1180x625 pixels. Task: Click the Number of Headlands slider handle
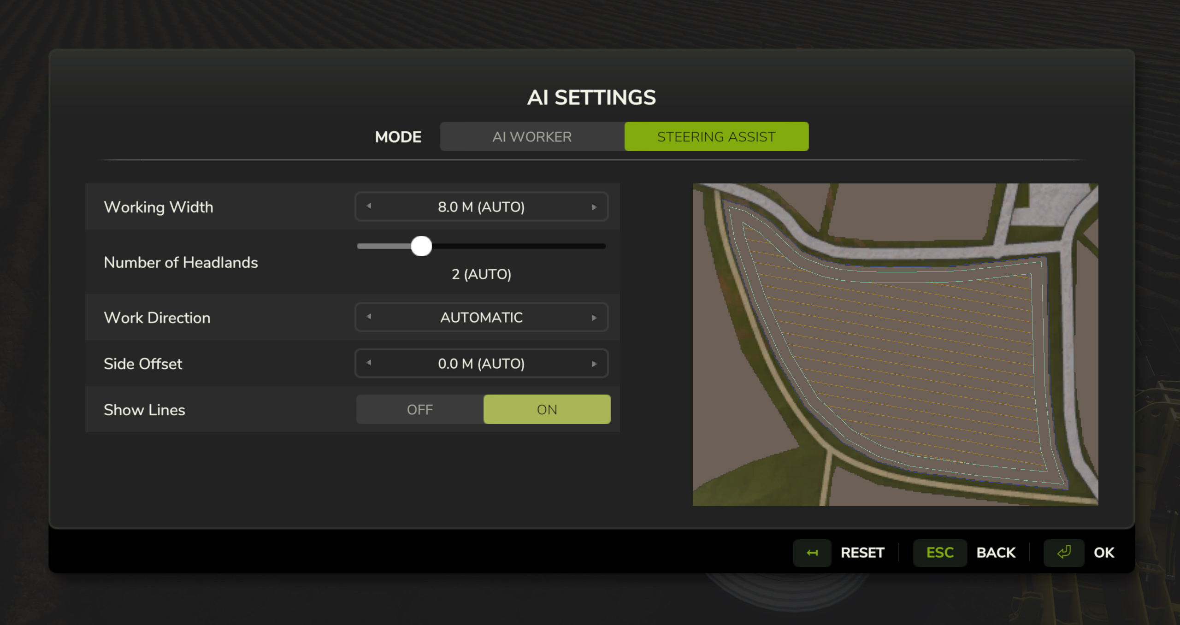point(421,246)
